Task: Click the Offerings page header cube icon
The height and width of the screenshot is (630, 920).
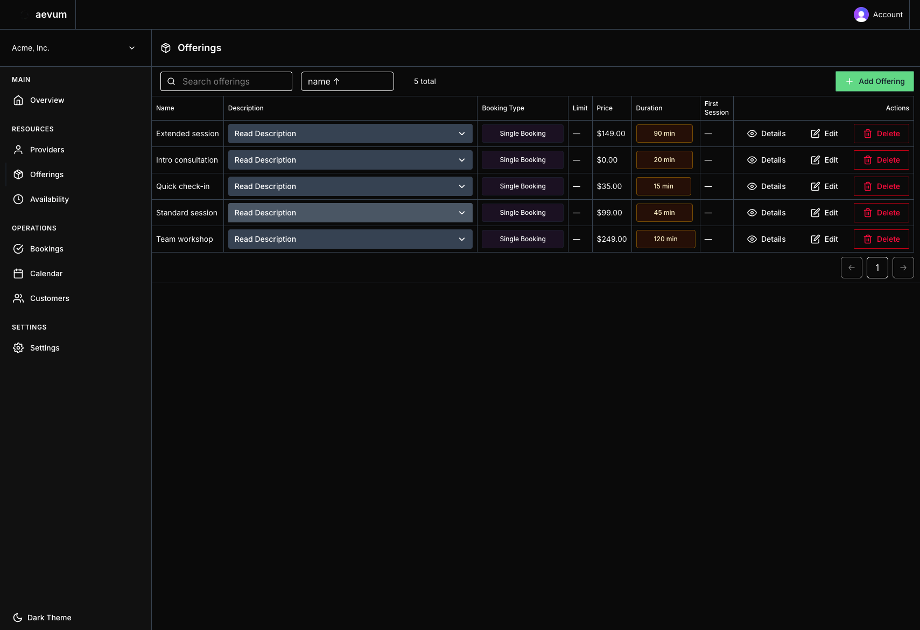Action: coord(166,48)
